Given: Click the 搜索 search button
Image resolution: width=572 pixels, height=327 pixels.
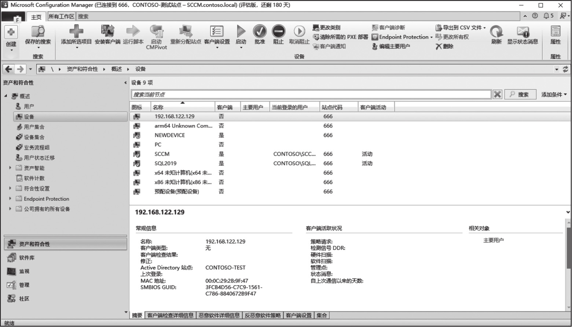Looking at the screenshot, I should point(520,94).
